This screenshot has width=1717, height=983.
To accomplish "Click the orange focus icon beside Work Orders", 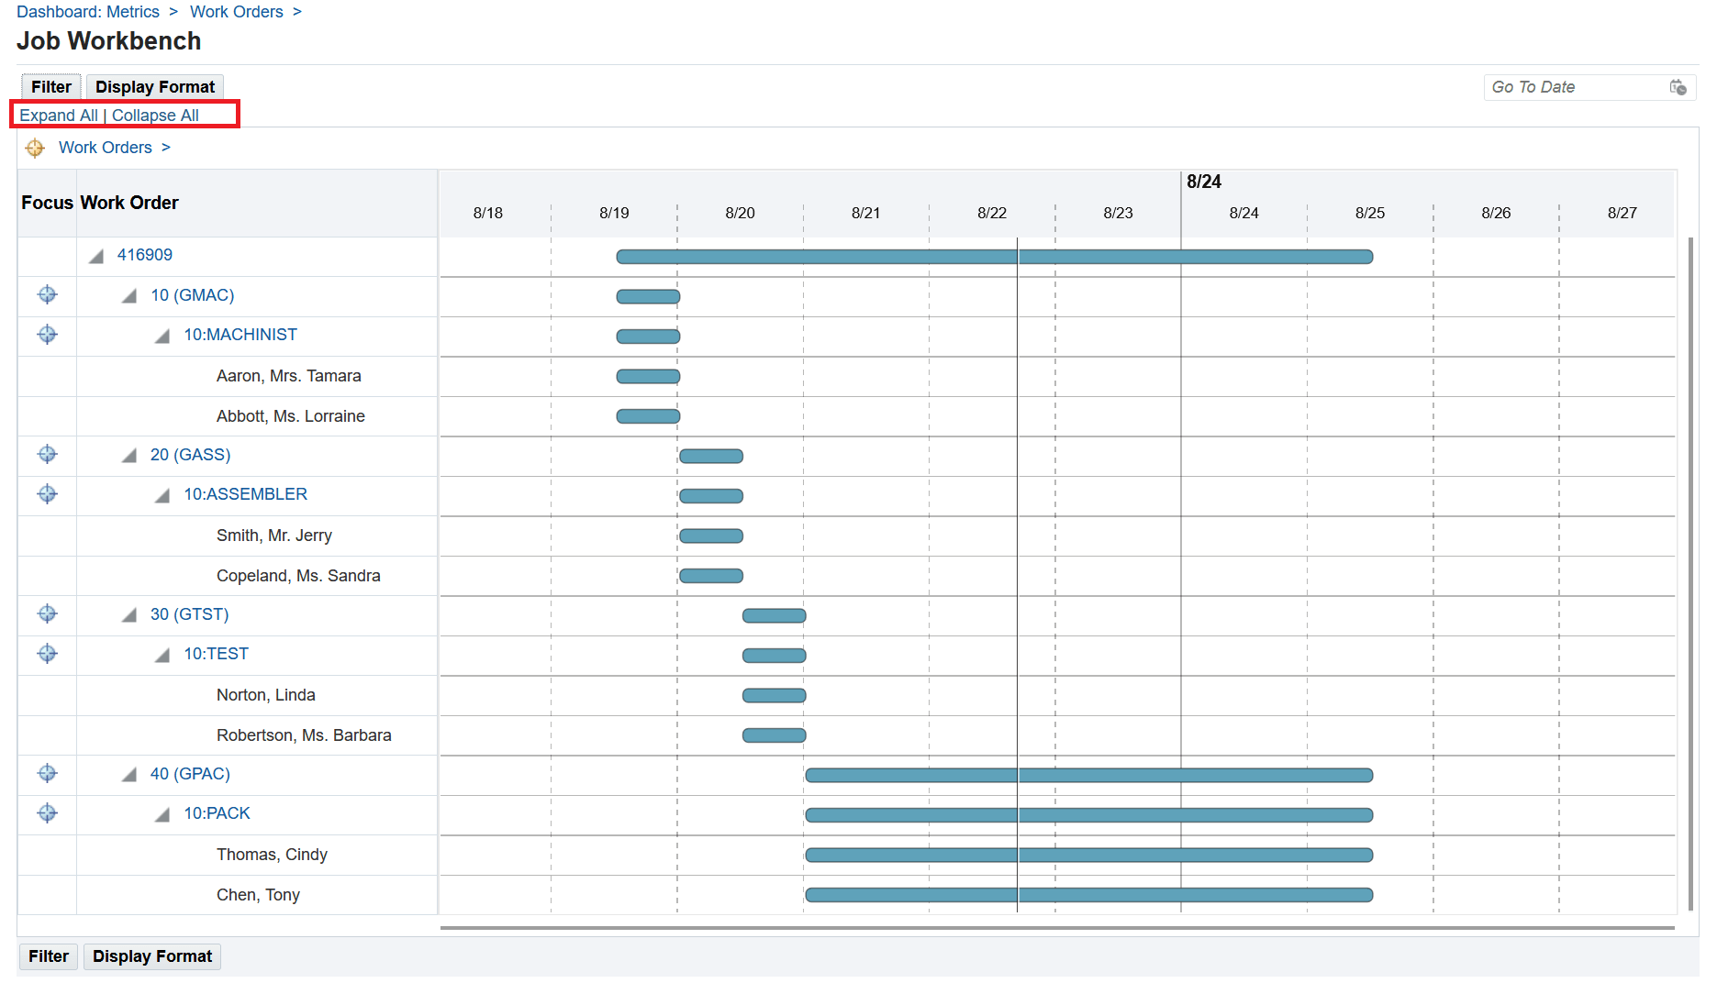I will point(35,148).
